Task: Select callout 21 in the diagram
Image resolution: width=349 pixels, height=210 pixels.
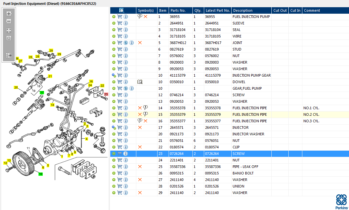Action: pos(50,76)
